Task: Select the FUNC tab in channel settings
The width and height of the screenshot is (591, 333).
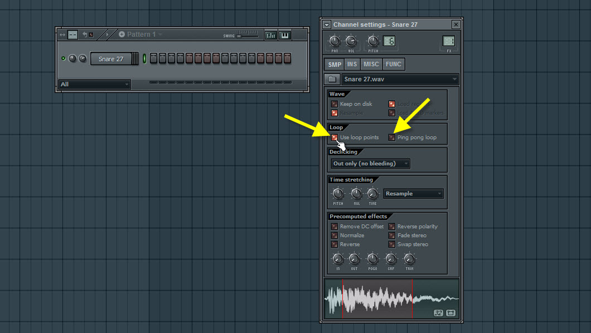Action: click(x=393, y=64)
